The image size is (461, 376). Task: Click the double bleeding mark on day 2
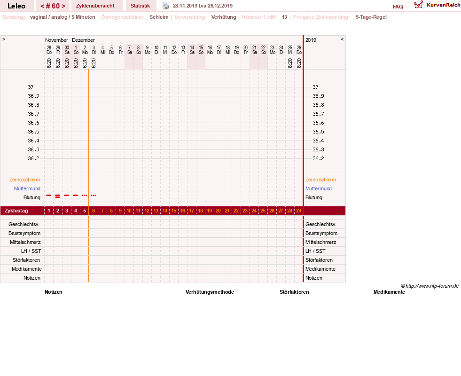58,196
